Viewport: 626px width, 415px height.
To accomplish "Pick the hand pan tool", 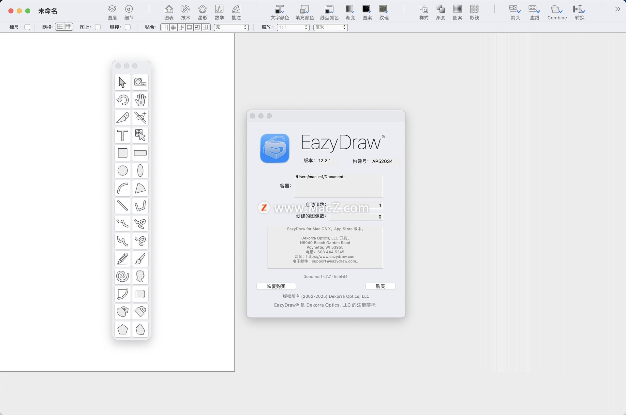I will [140, 100].
